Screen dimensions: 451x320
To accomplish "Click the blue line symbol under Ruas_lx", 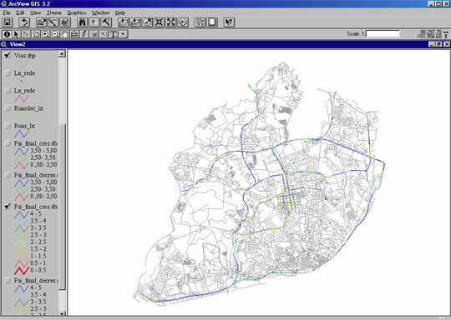I will (x=22, y=133).
